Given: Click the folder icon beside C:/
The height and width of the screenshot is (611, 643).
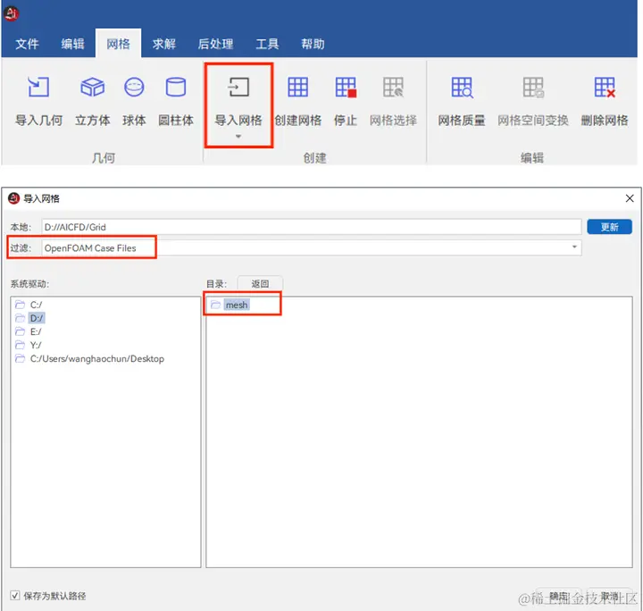Looking at the screenshot, I should (20, 305).
